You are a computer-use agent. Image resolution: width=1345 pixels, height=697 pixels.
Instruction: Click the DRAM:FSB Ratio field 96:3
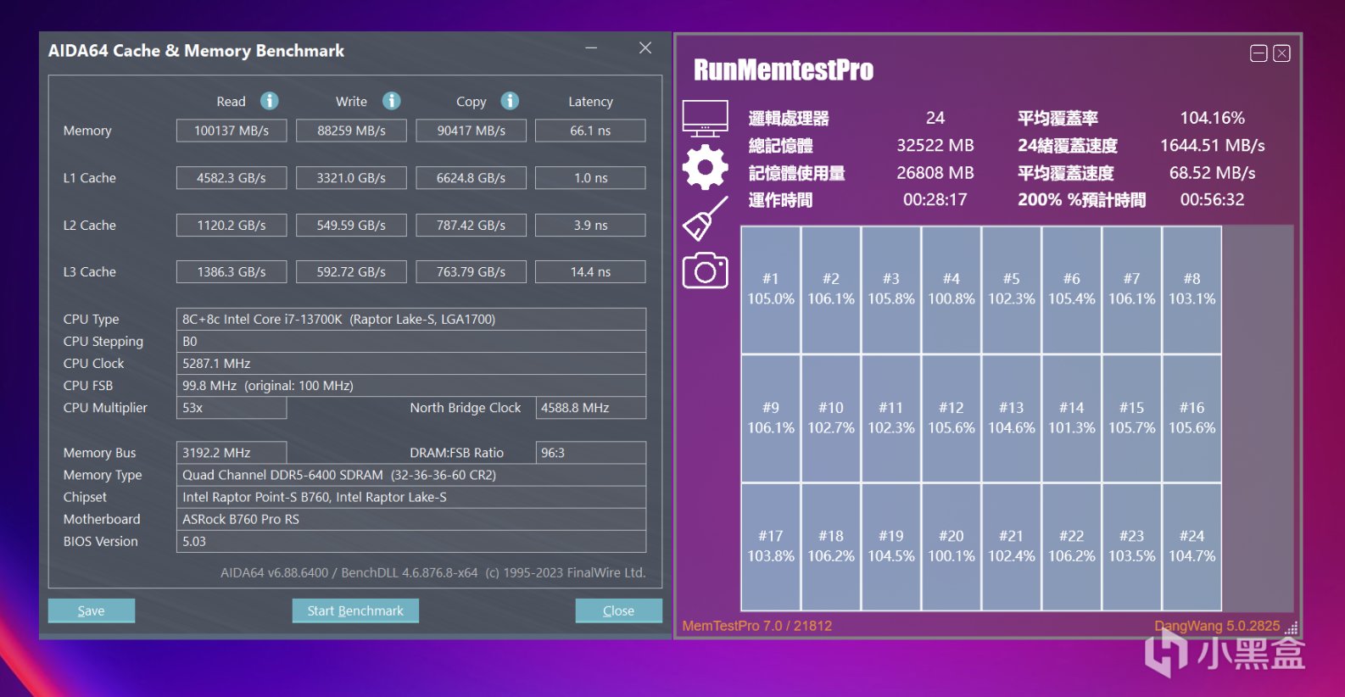click(590, 453)
